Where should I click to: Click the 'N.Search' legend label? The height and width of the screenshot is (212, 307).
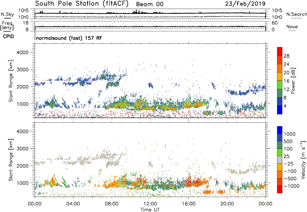point(297,14)
